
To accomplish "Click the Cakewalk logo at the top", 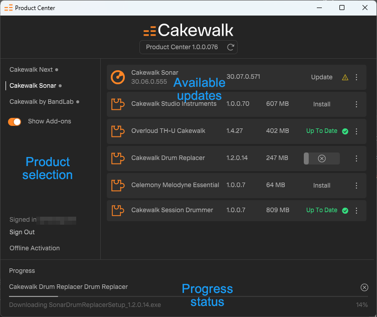I will pyautogui.click(x=188, y=30).
